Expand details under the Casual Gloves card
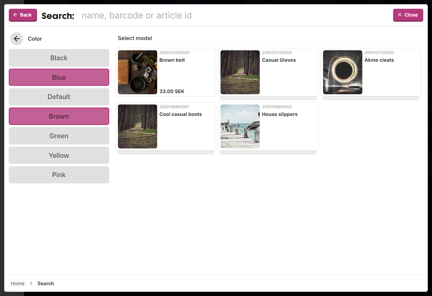432x296 pixels. click(268, 98)
